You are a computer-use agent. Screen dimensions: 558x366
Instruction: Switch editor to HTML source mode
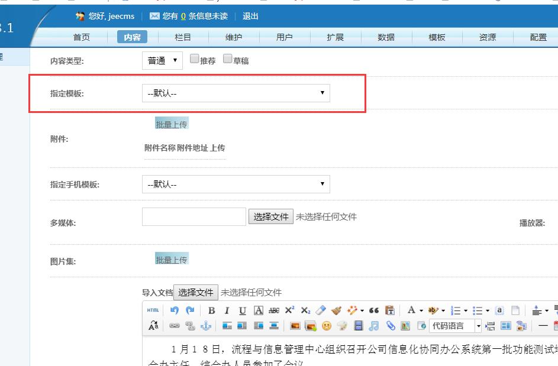tap(153, 310)
